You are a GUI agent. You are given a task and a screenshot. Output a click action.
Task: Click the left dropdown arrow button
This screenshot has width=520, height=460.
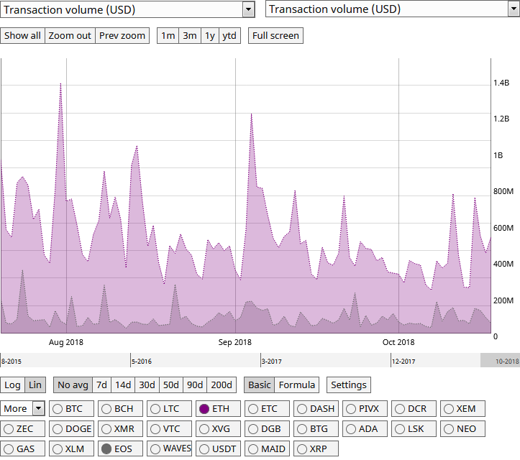pos(248,9)
